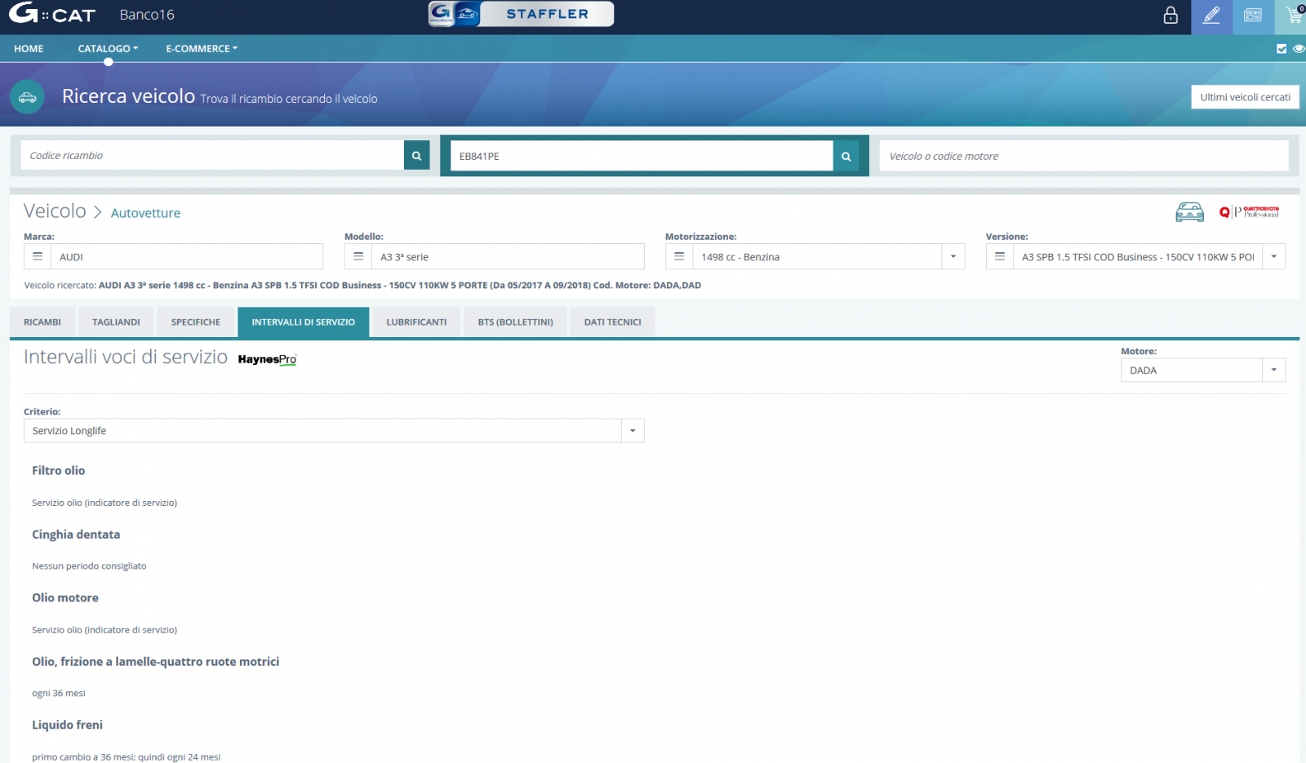Click search icon next to Codice ricambio
The height and width of the screenshot is (763, 1306).
[416, 155]
